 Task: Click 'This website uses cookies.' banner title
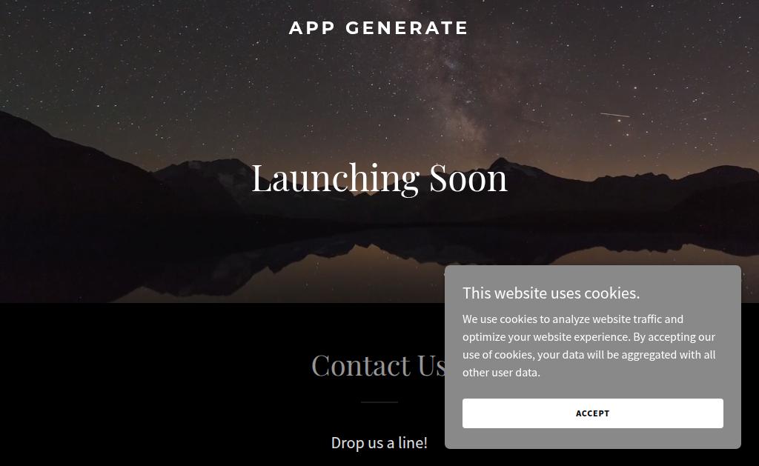[551, 293]
